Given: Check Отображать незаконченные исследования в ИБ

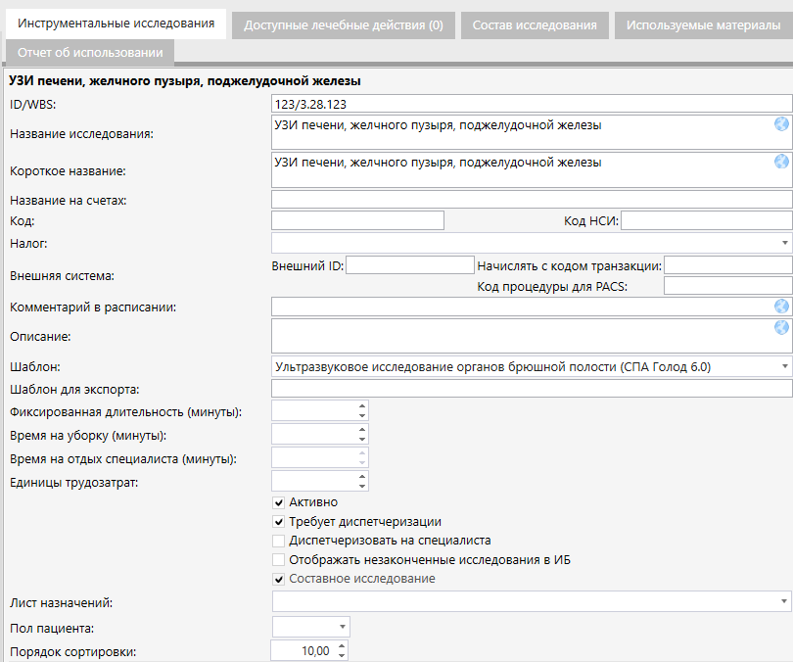Looking at the screenshot, I should click(279, 560).
